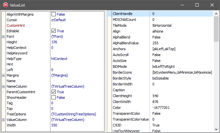The height and width of the screenshot is (133, 220).
Task: Select the ClientHandle row in right list
Action: coord(120,14)
